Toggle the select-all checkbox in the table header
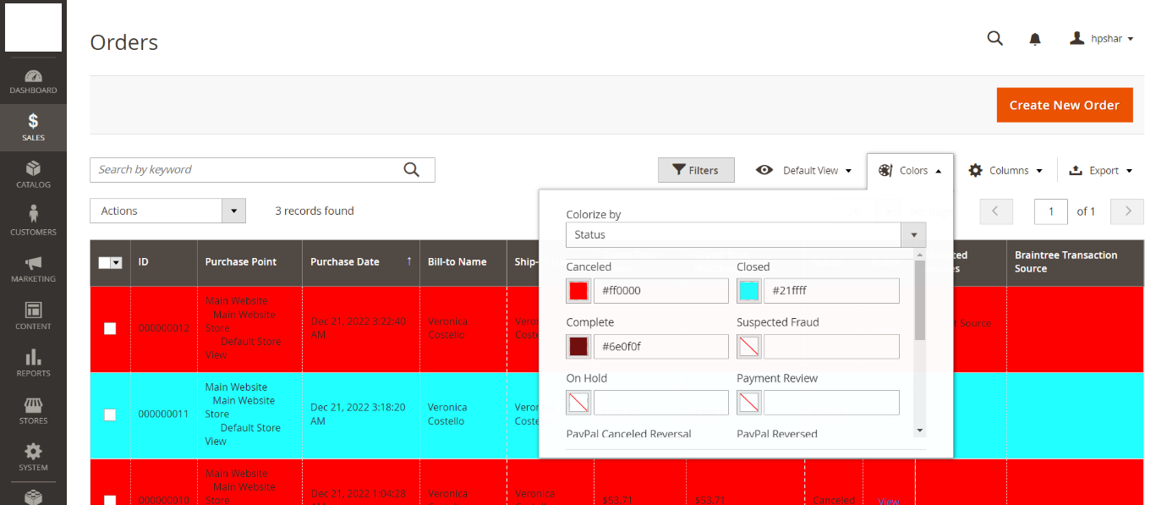The height and width of the screenshot is (505, 1167). click(105, 262)
